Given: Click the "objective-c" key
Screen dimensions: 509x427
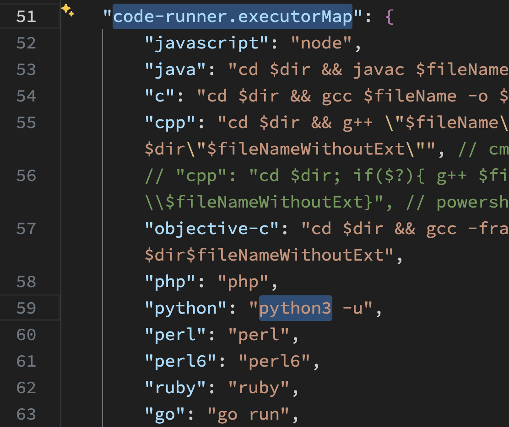Looking at the screenshot, I should (x=212, y=229).
